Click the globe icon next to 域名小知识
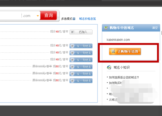Image resolution: width=162 pixels, height=116 pixels. [x=109, y=67]
